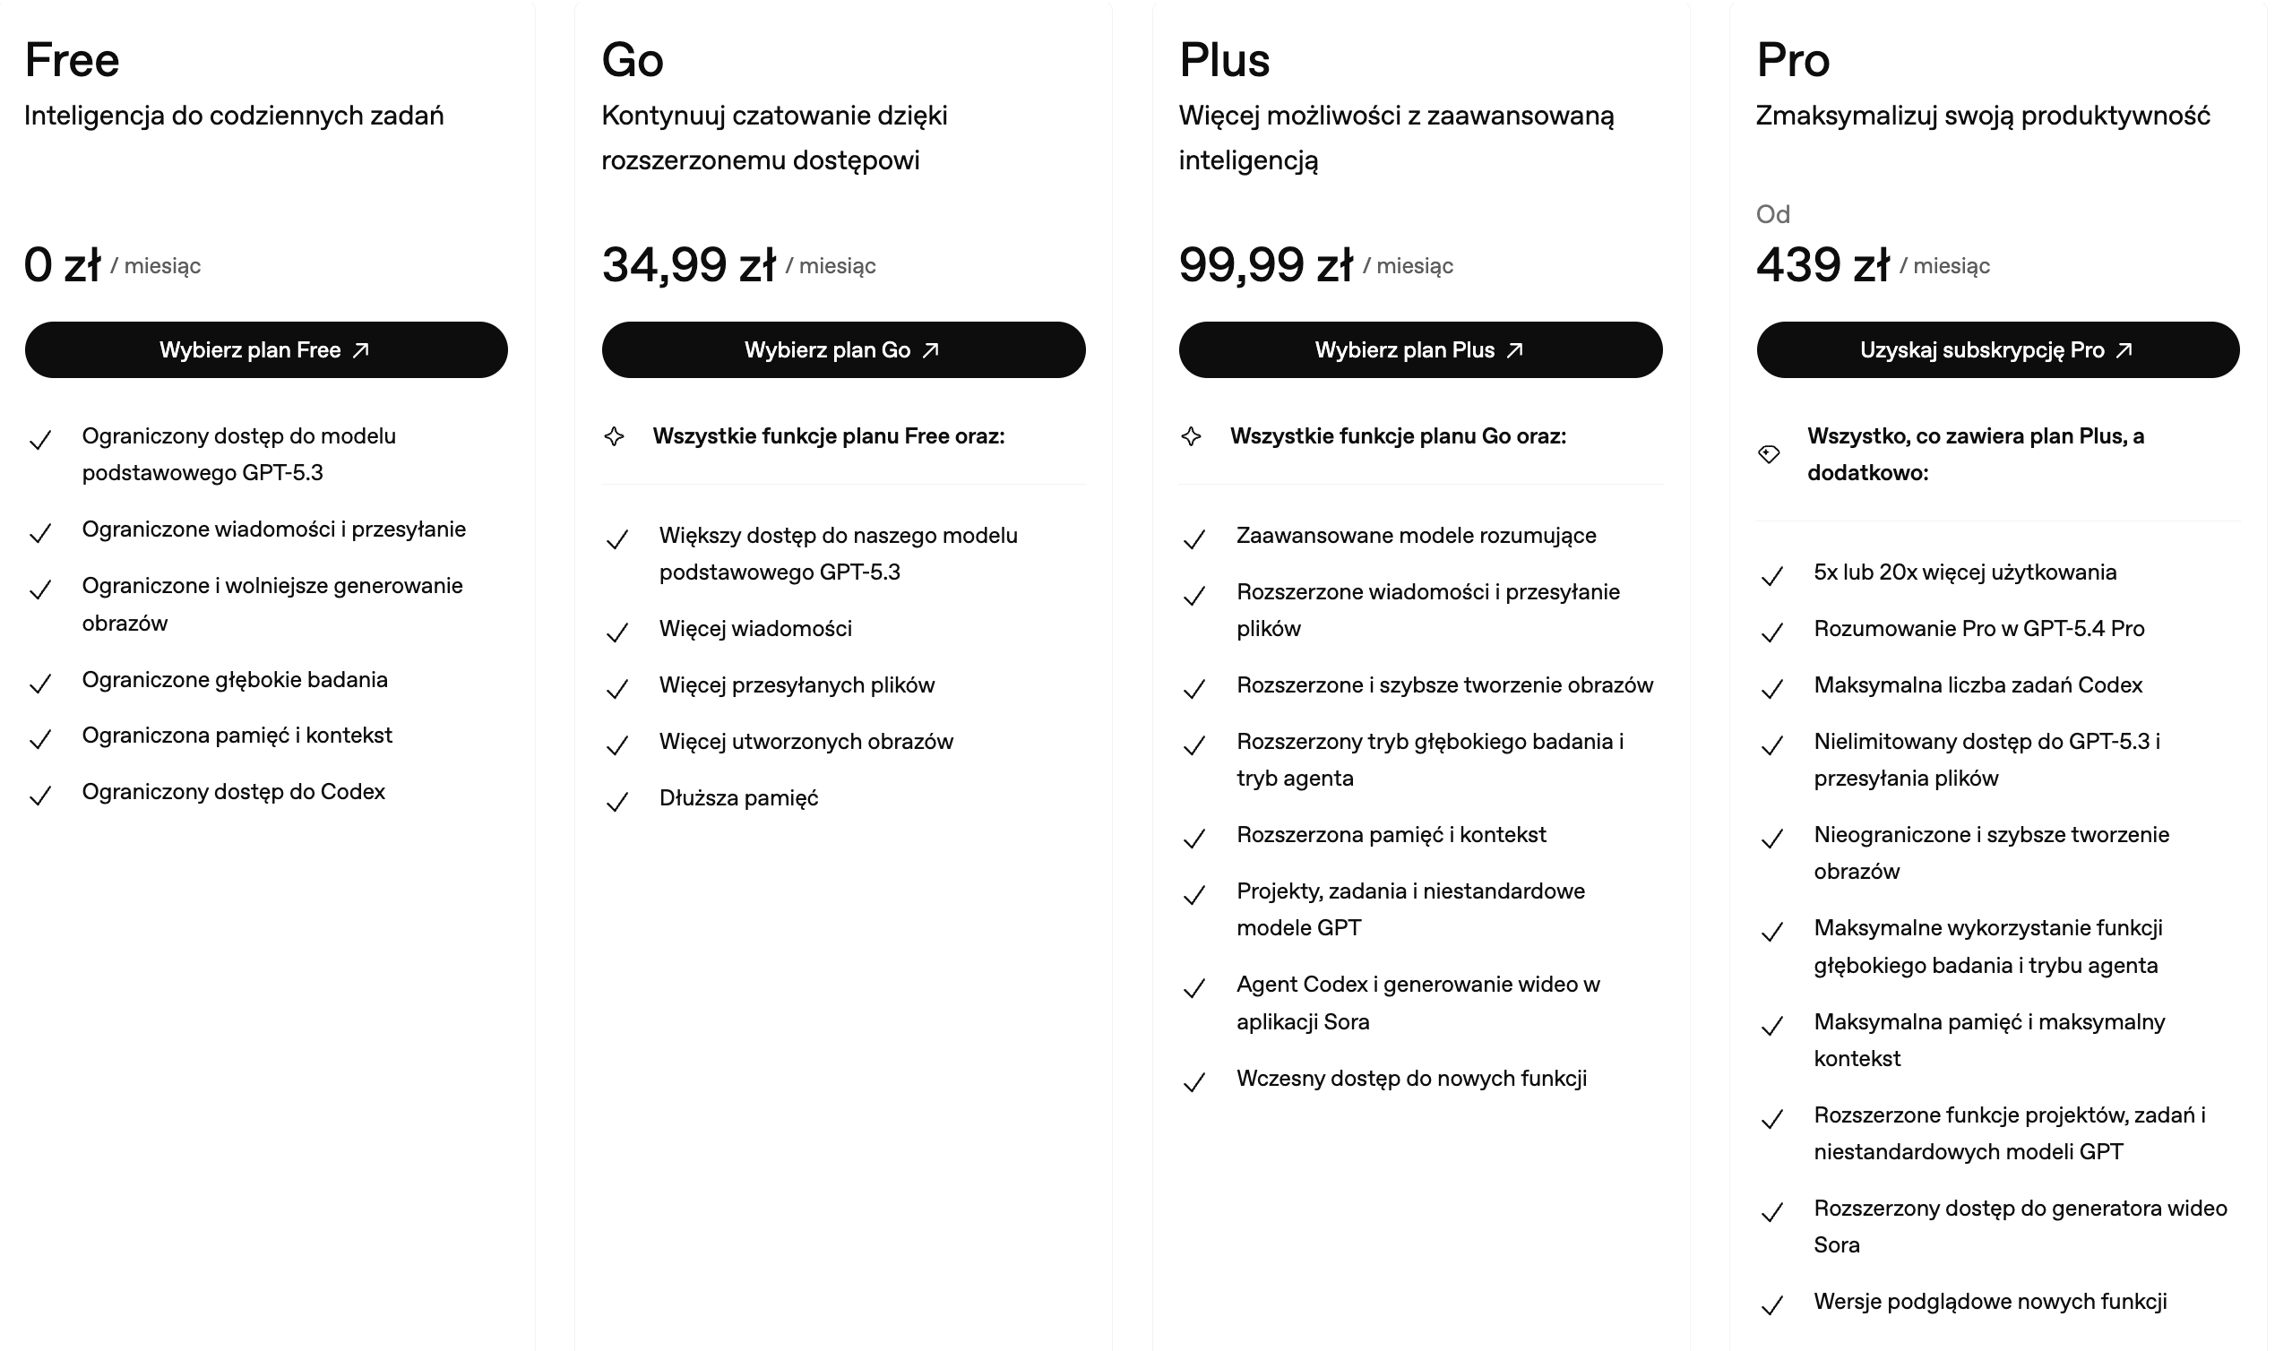This screenshot has height=1351, width=2292.
Task: Click checkmark next to Dłuższa pamięć
Action: tap(617, 802)
